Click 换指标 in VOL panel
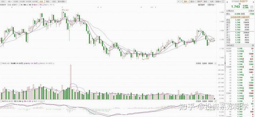The image size is (255, 117). (211, 63)
